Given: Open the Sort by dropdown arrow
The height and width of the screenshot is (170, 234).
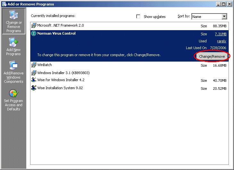Looking at the screenshot, I should coord(224,16).
